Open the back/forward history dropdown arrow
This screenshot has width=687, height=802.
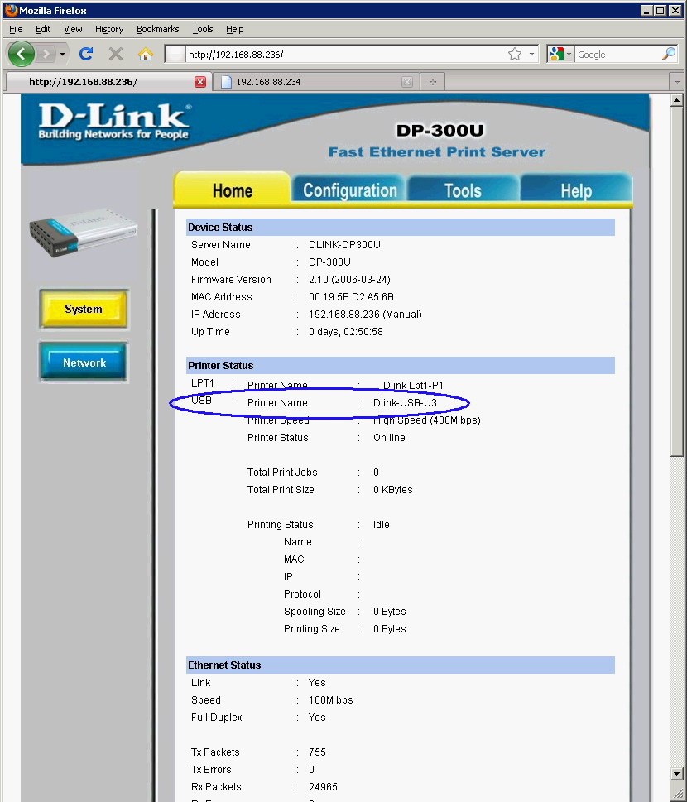62,55
